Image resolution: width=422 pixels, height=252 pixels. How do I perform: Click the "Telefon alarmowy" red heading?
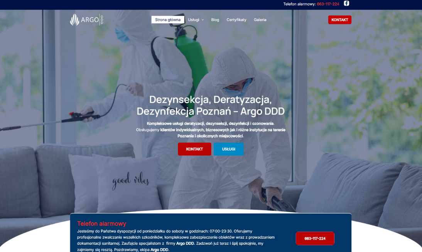pos(102,223)
